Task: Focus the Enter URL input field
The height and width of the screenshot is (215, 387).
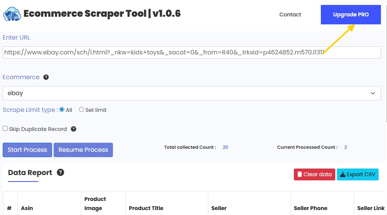Action: 192,53
